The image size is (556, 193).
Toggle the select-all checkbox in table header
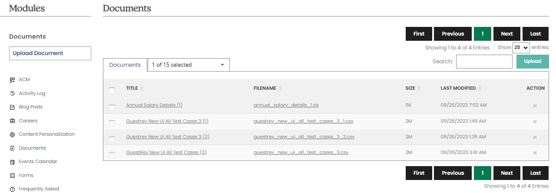click(x=112, y=90)
